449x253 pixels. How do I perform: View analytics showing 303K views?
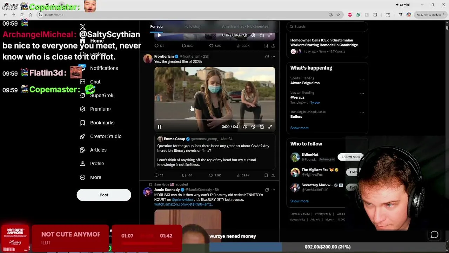click(243, 46)
